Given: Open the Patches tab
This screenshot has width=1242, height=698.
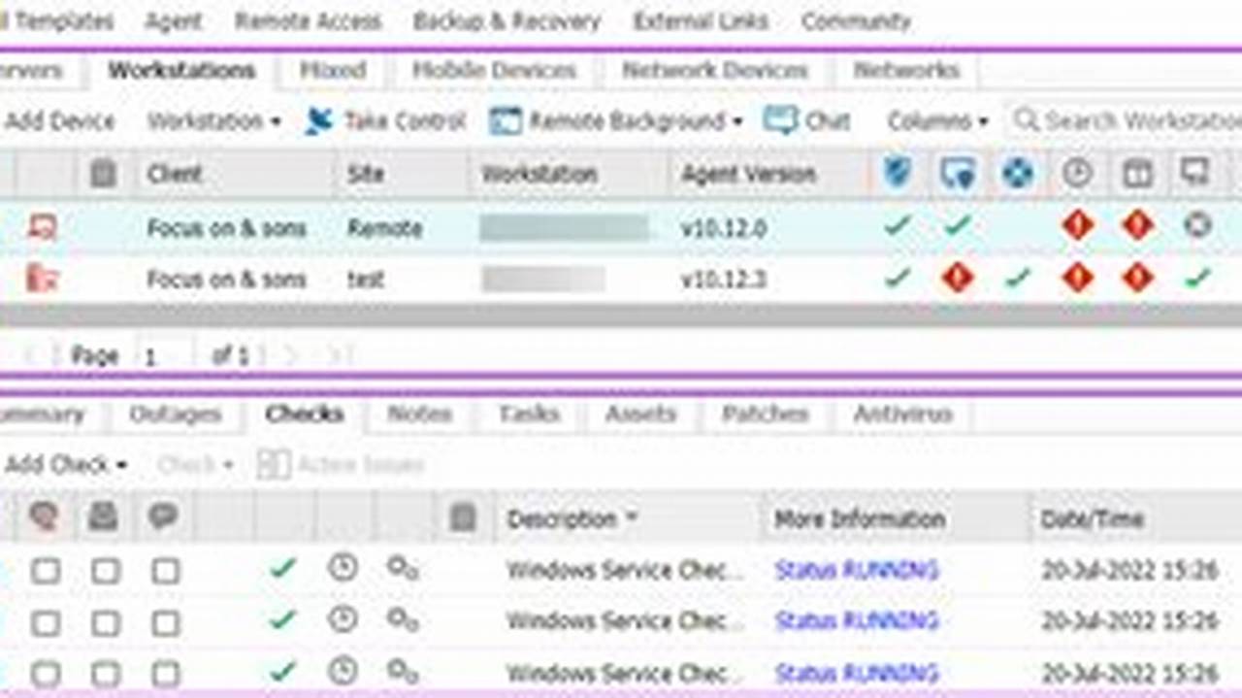Looking at the screenshot, I should pos(765,415).
